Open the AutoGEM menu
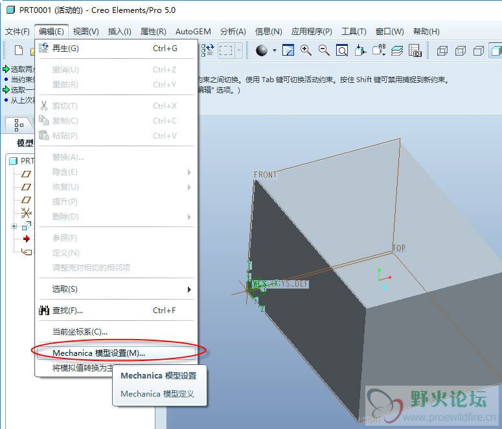 point(193,32)
